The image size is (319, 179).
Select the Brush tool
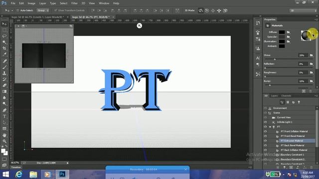tap(4, 67)
